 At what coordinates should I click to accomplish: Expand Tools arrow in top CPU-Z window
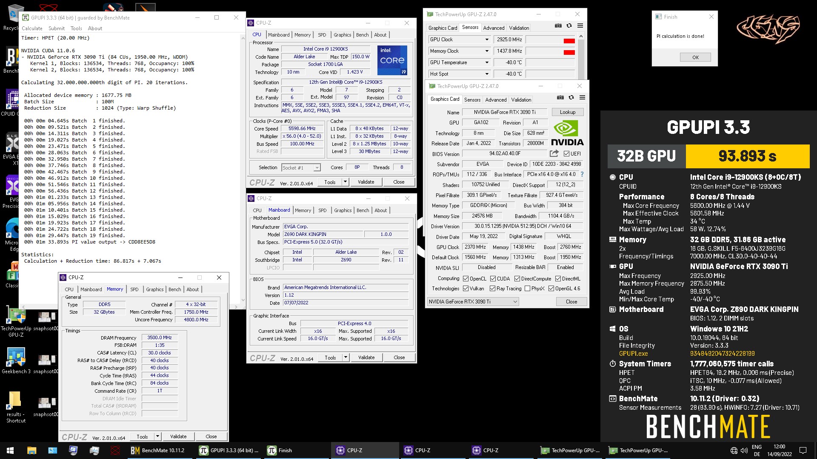(345, 182)
